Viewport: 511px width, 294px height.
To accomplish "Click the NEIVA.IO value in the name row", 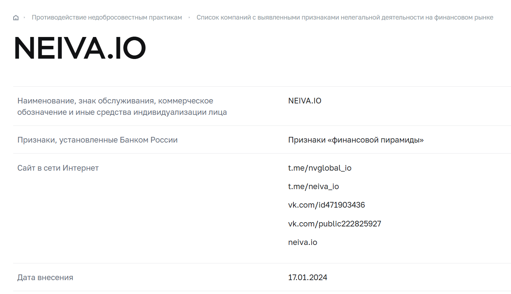I will click(304, 101).
